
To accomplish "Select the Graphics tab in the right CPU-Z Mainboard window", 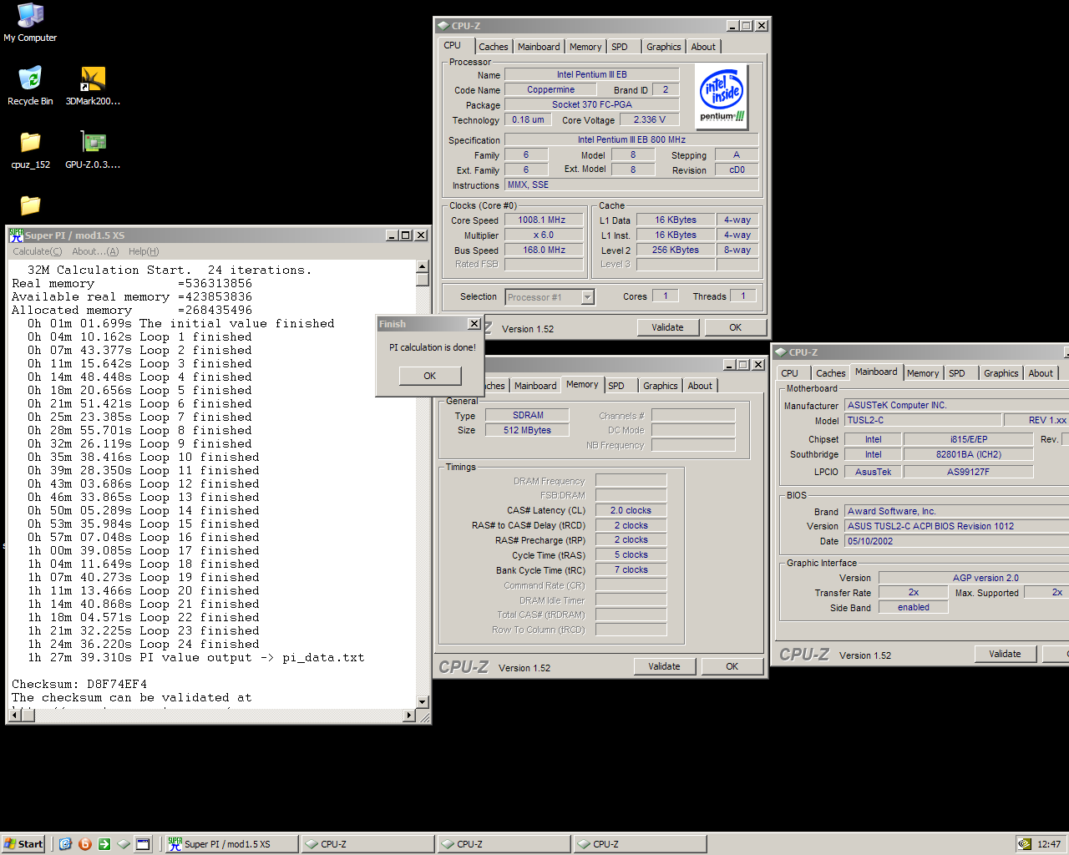I will click(1001, 373).
